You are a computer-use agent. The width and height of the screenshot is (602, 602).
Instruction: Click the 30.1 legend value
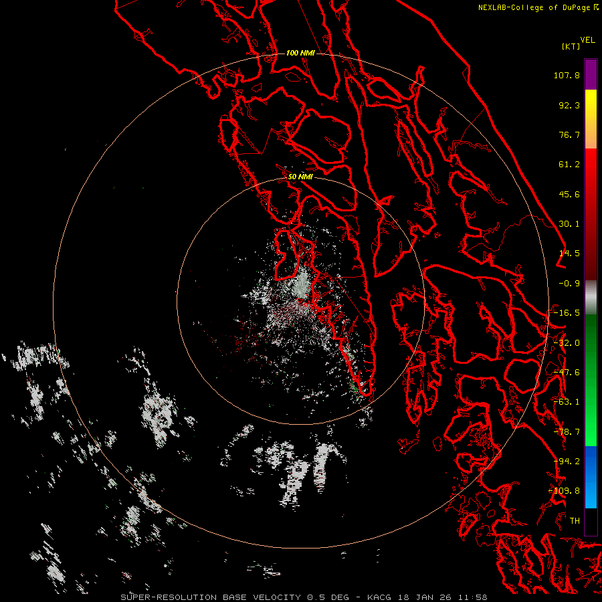click(569, 224)
